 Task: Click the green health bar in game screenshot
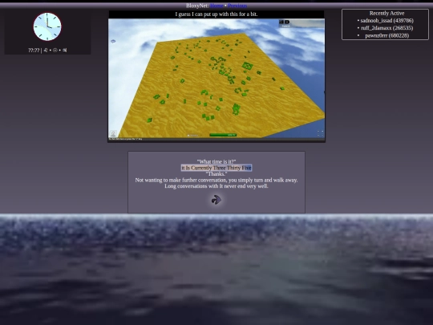223,135
